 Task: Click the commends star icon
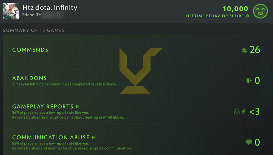244,50
